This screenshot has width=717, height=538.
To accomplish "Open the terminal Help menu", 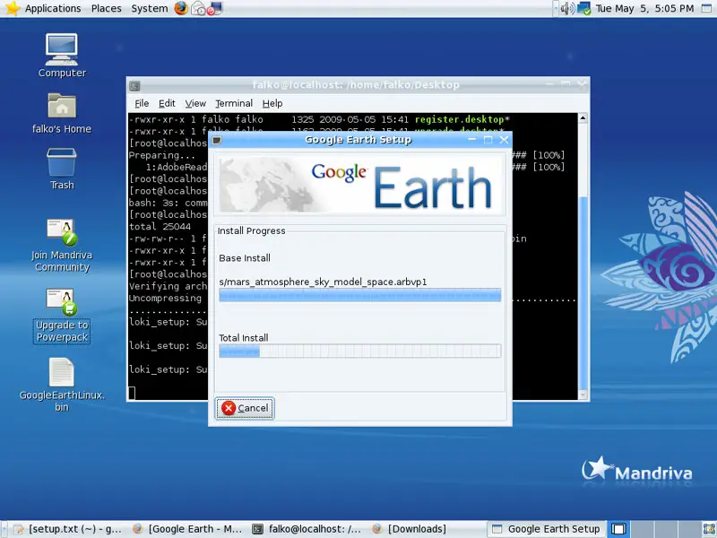I will 272,103.
